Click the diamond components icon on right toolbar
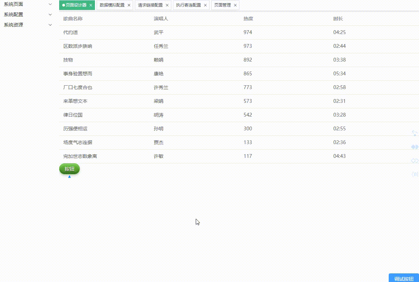Viewport: 419px width, 282px height. coord(415,147)
